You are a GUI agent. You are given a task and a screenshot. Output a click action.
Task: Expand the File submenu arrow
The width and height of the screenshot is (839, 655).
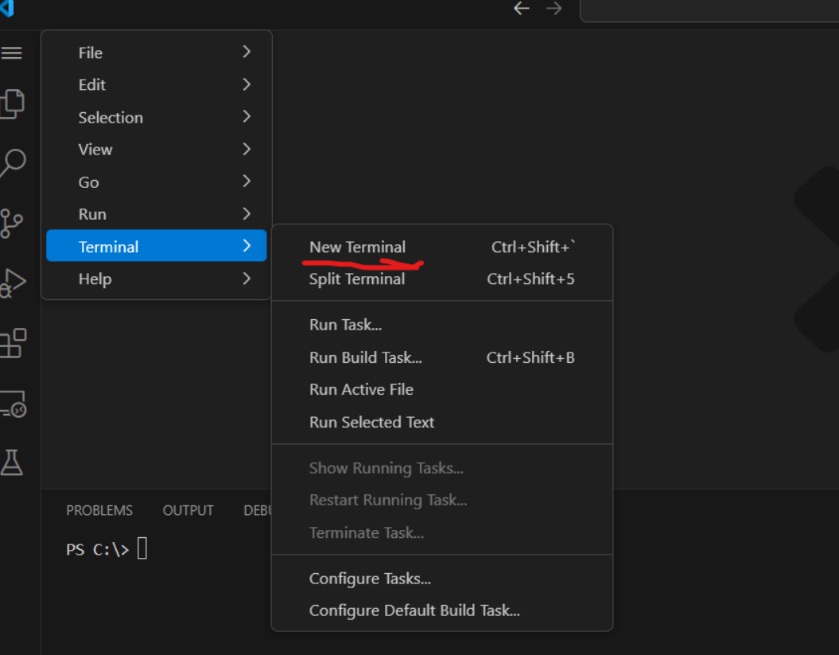point(247,52)
